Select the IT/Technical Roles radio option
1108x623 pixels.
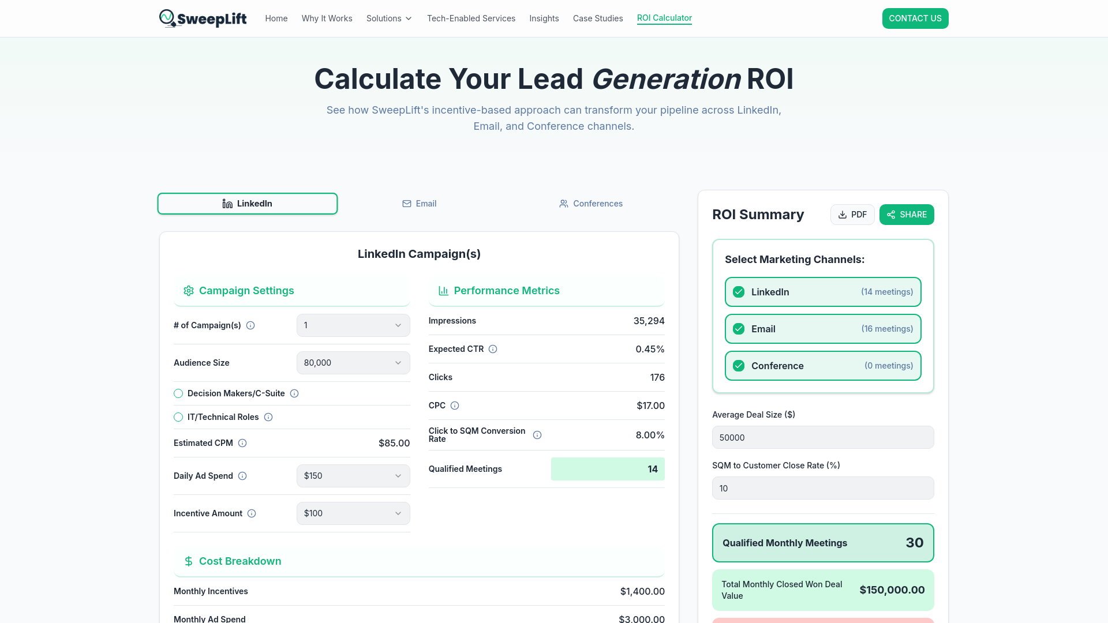point(178,417)
